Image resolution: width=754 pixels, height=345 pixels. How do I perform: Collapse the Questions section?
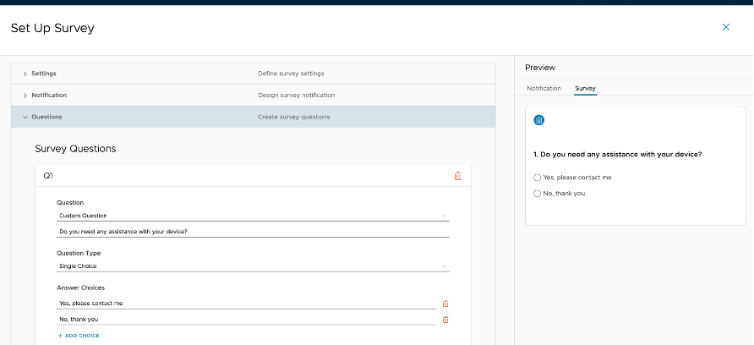coord(253,117)
